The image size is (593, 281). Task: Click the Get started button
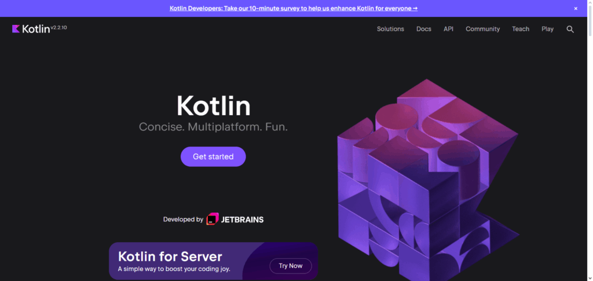(x=213, y=156)
